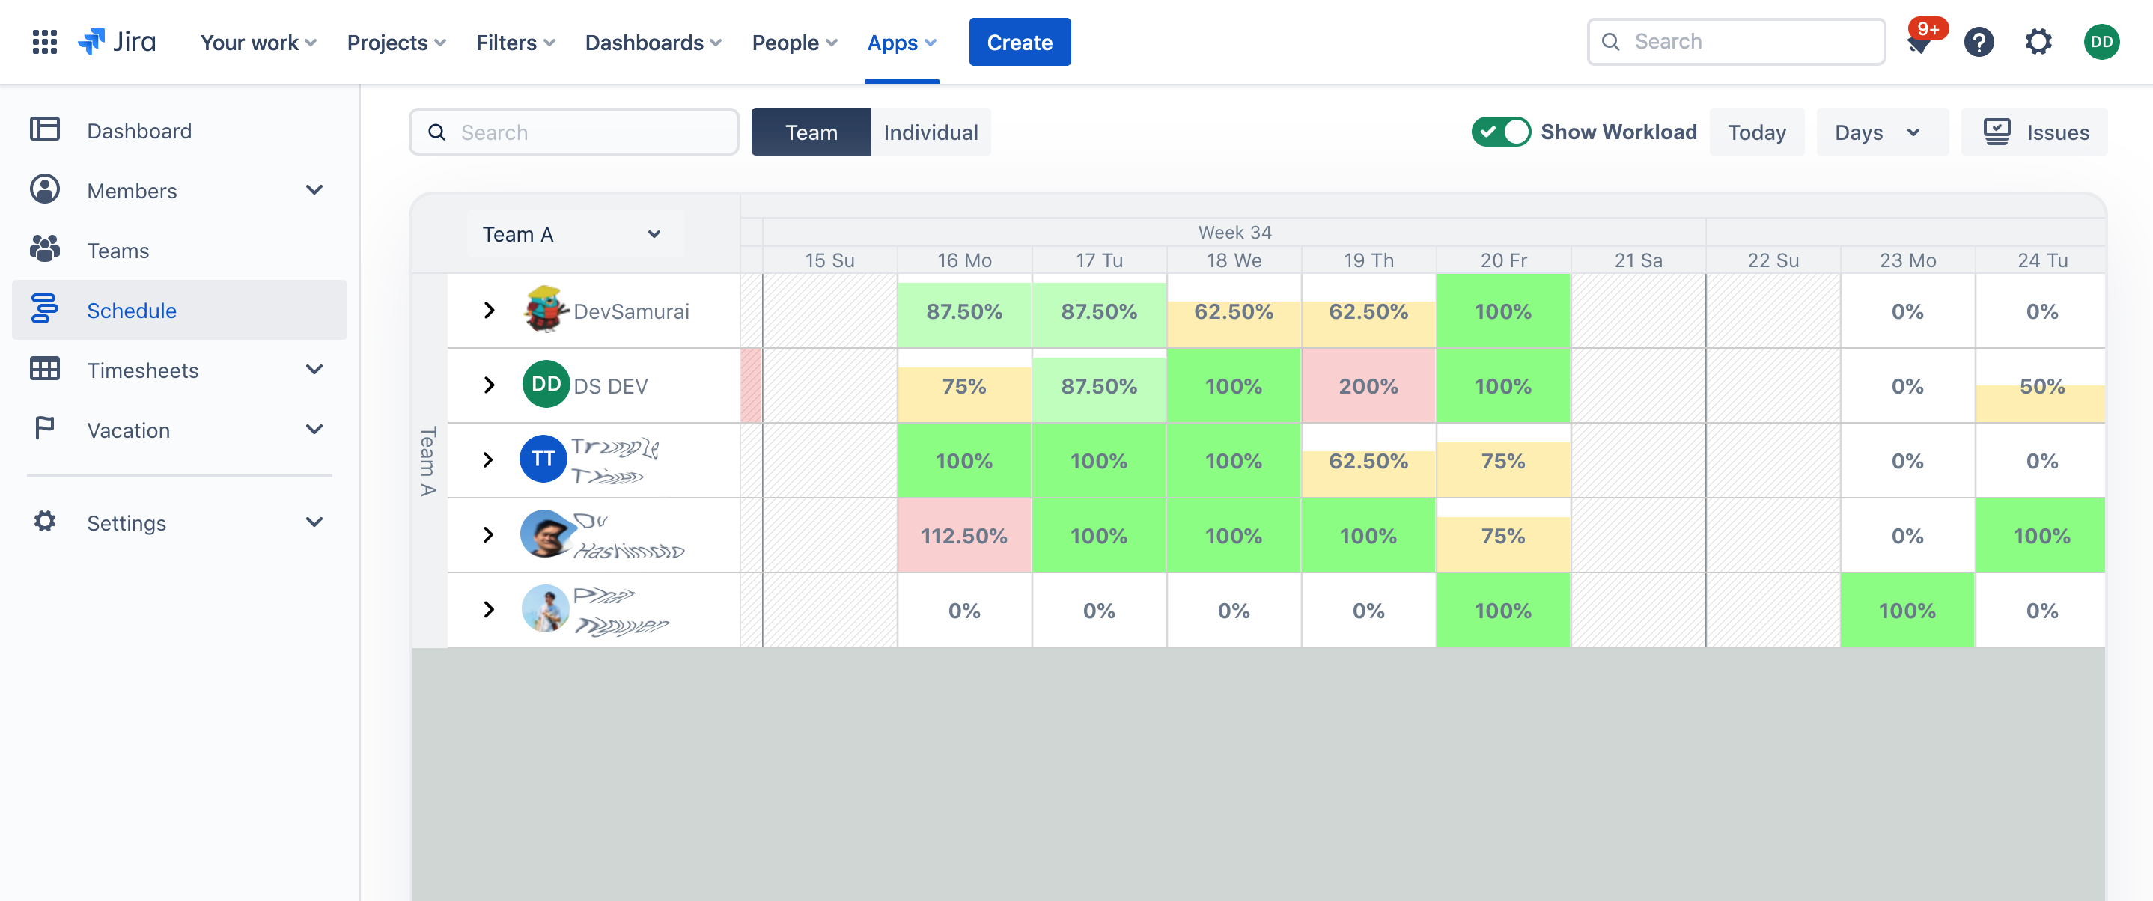Click the Schedule sidebar icon
2153x901 pixels.
[x=45, y=309]
